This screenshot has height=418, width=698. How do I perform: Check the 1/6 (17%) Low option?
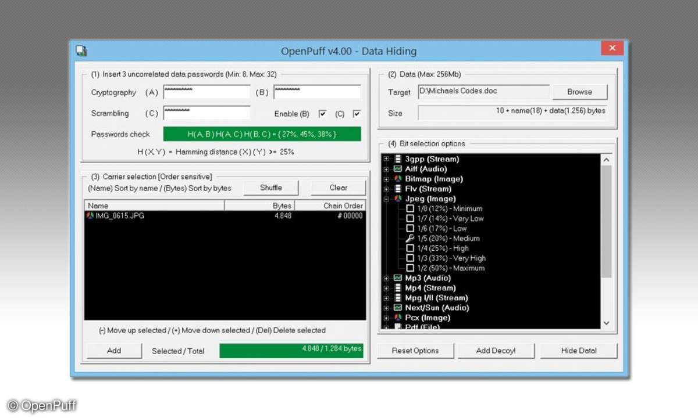point(410,228)
